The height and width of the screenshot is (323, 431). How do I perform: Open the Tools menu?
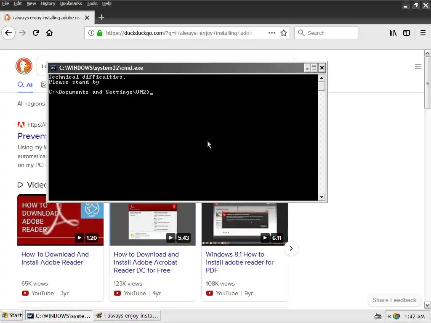pyautogui.click(x=92, y=3)
